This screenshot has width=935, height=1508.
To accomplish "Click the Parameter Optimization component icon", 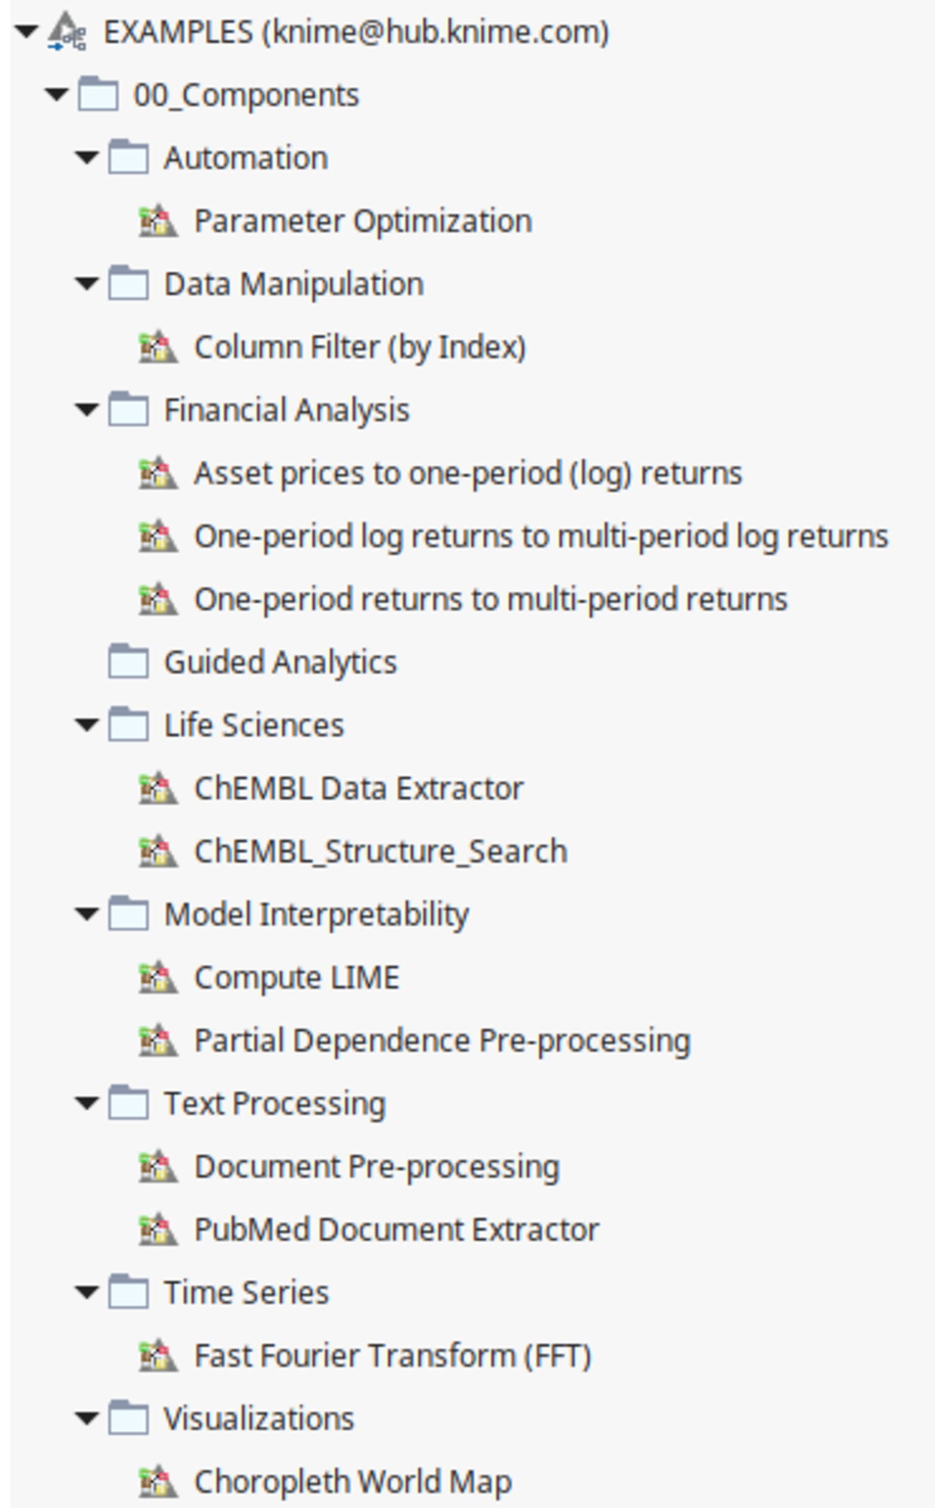I will pyautogui.click(x=158, y=221).
